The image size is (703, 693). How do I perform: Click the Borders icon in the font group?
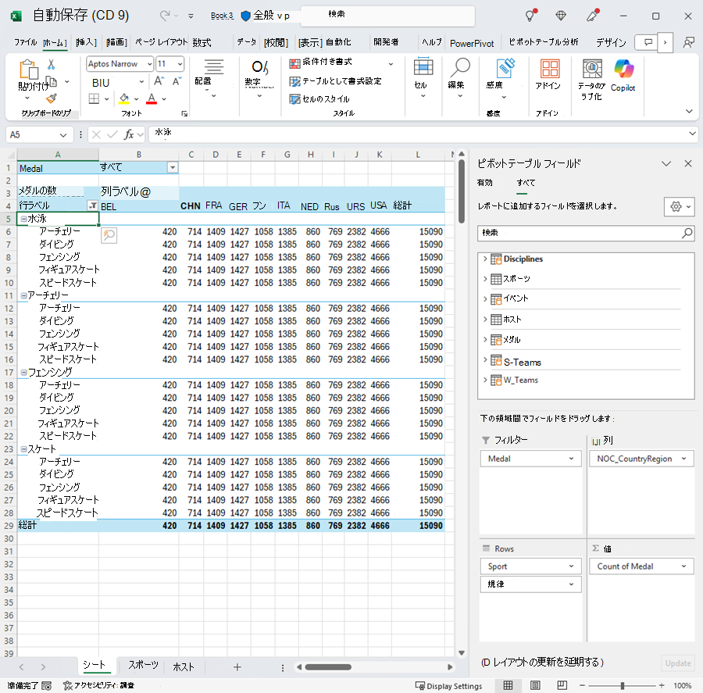(94, 98)
